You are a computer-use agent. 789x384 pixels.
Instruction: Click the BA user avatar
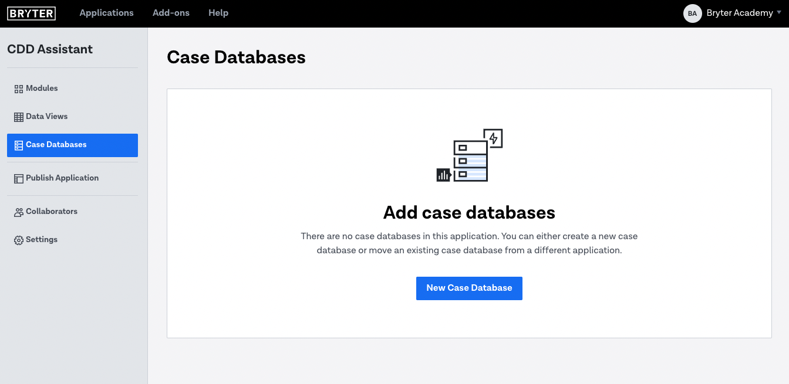pos(693,13)
